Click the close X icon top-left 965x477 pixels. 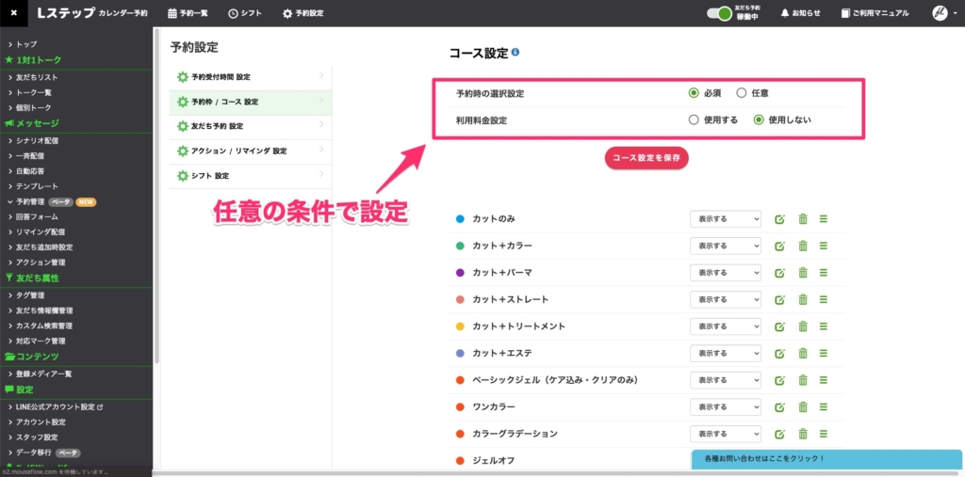13,13
